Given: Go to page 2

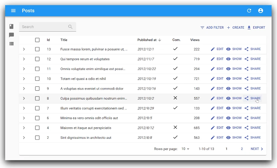Looking at the screenshot, I should 242,149.
